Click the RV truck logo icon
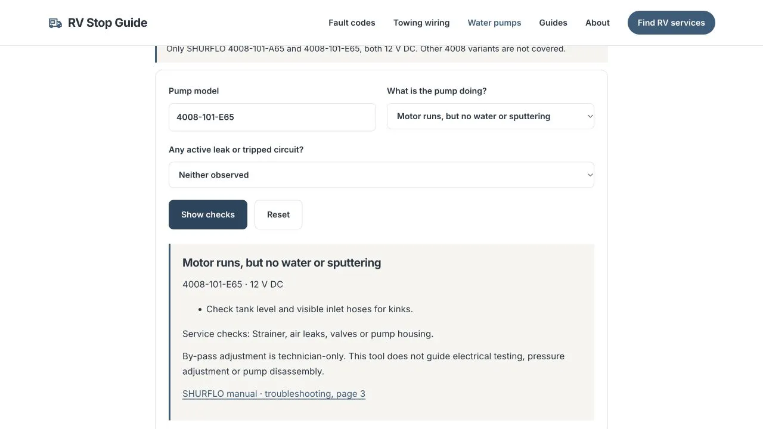The width and height of the screenshot is (763, 429). (55, 23)
